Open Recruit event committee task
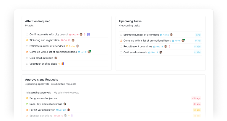Screen dimensions: 227x121 coord(138,47)
